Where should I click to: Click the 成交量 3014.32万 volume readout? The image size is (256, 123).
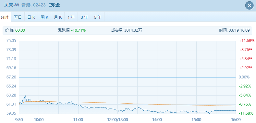click(x=127, y=30)
